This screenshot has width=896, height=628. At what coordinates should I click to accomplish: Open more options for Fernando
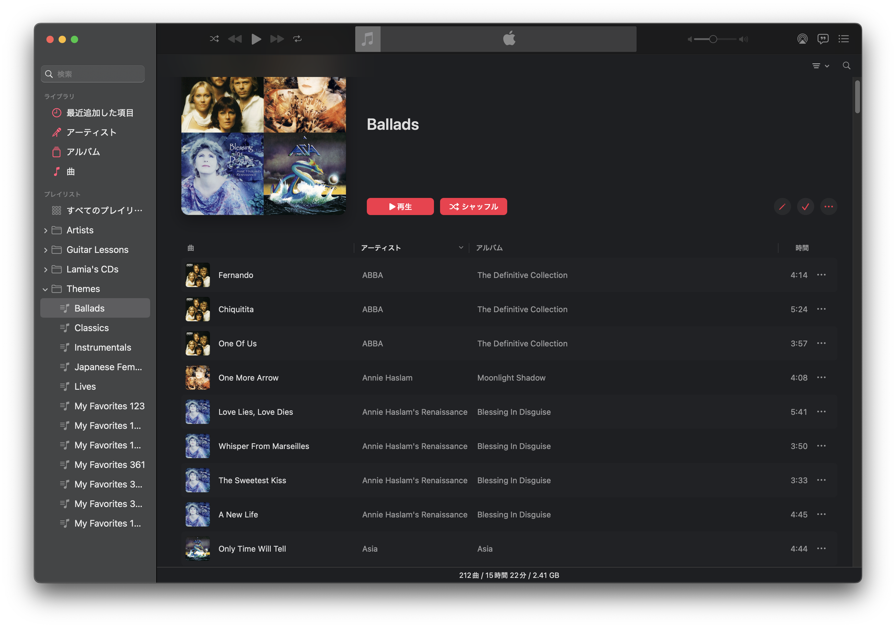click(821, 275)
